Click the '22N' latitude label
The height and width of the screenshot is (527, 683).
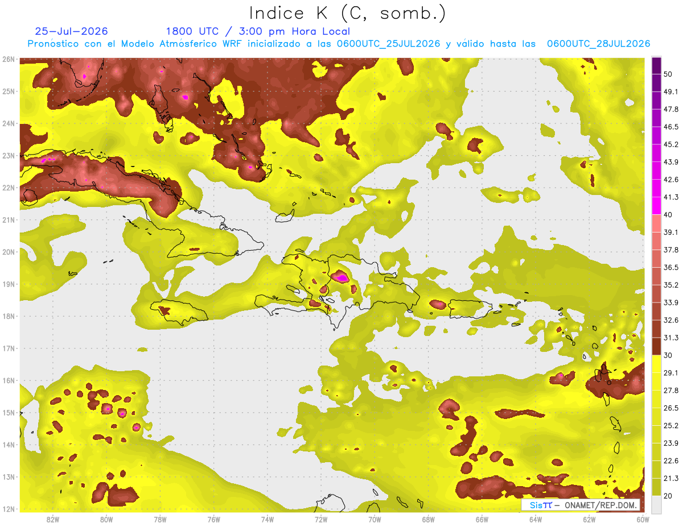9,188
